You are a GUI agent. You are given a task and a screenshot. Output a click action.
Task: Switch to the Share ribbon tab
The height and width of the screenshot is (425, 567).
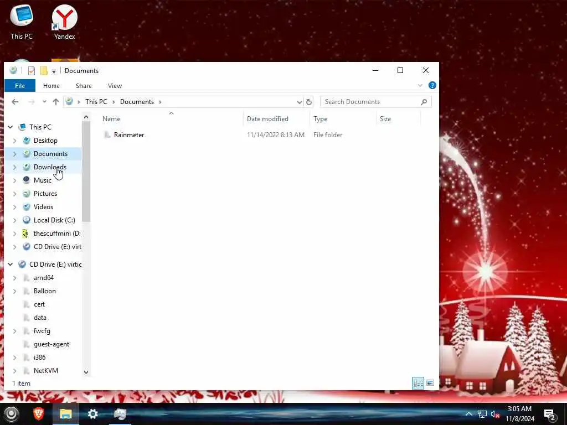pos(84,86)
